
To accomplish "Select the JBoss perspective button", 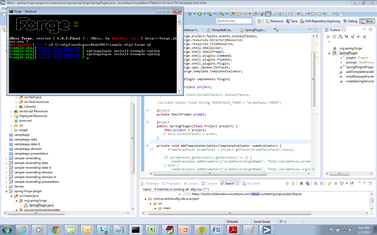I will pos(367,21).
